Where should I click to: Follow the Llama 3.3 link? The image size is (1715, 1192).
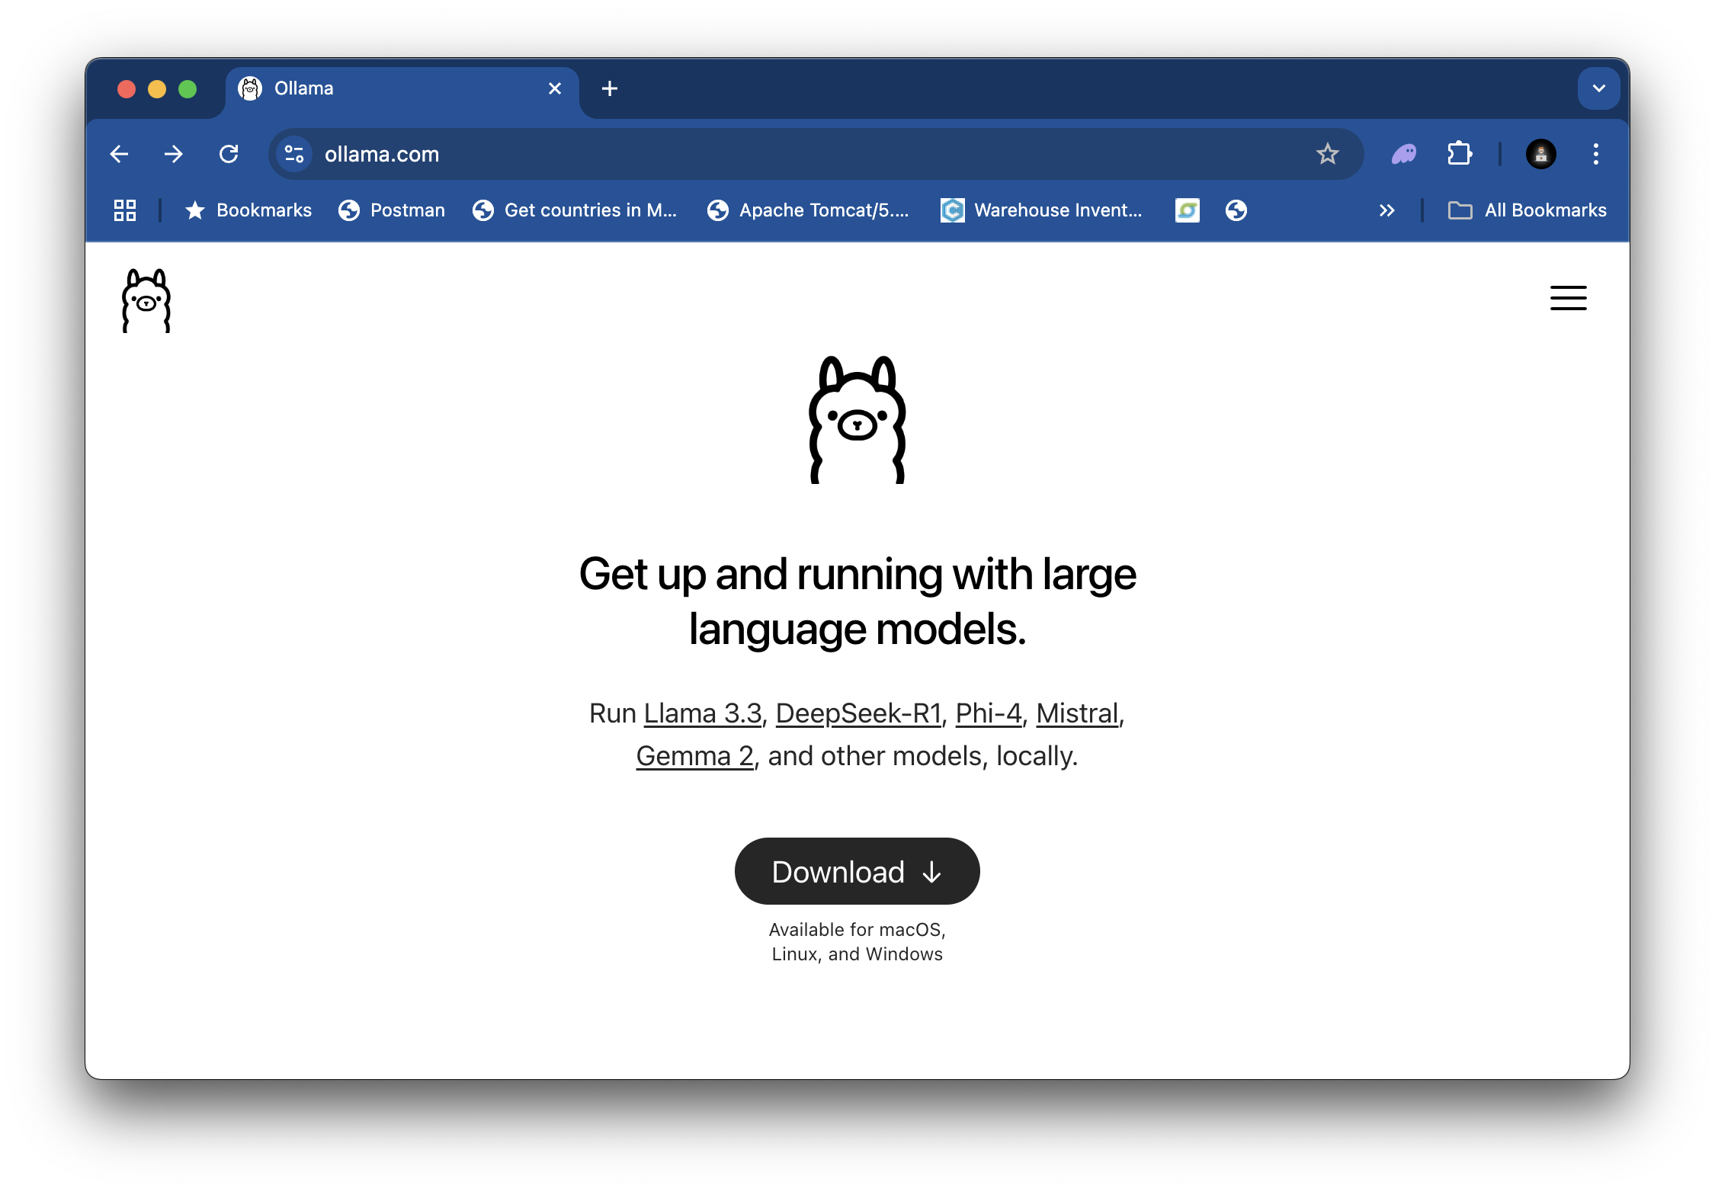click(703, 714)
